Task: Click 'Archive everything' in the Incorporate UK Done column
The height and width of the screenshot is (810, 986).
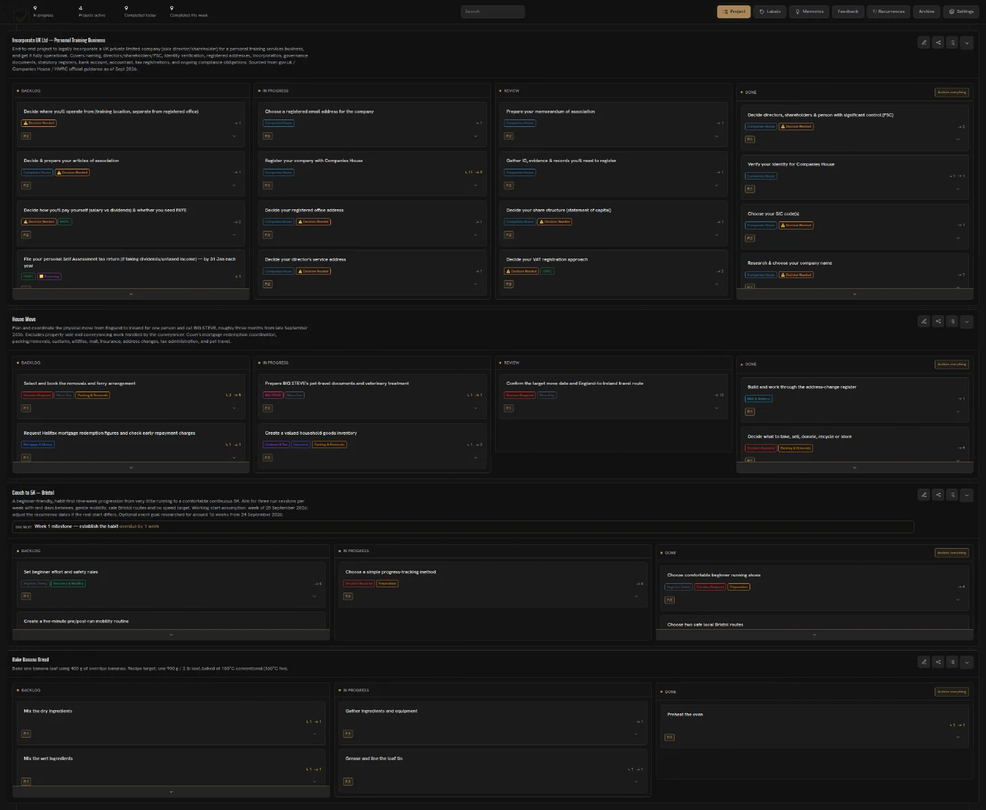Action: point(952,92)
